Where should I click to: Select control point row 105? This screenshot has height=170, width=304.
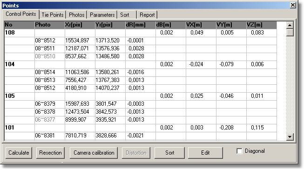[x=141, y=96]
